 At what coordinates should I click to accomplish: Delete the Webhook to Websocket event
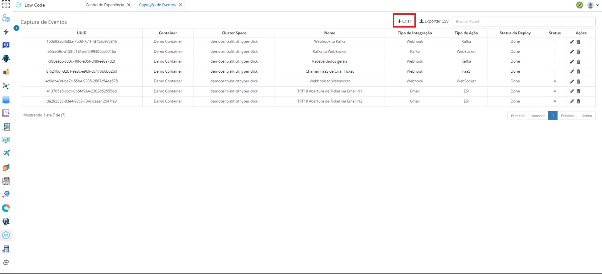[x=578, y=81]
